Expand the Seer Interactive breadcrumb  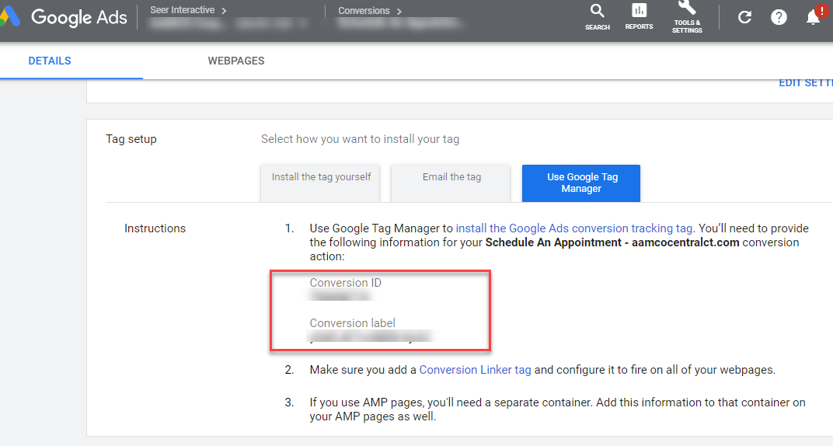tap(188, 10)
